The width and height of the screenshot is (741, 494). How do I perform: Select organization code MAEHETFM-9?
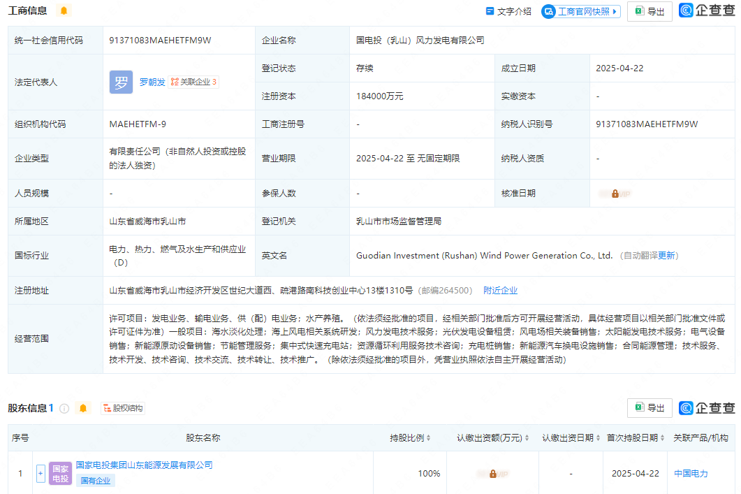point(138,124)
